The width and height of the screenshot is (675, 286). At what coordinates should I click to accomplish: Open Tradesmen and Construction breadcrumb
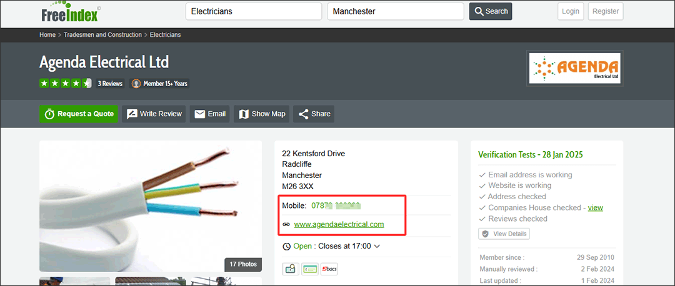[103, 35]
